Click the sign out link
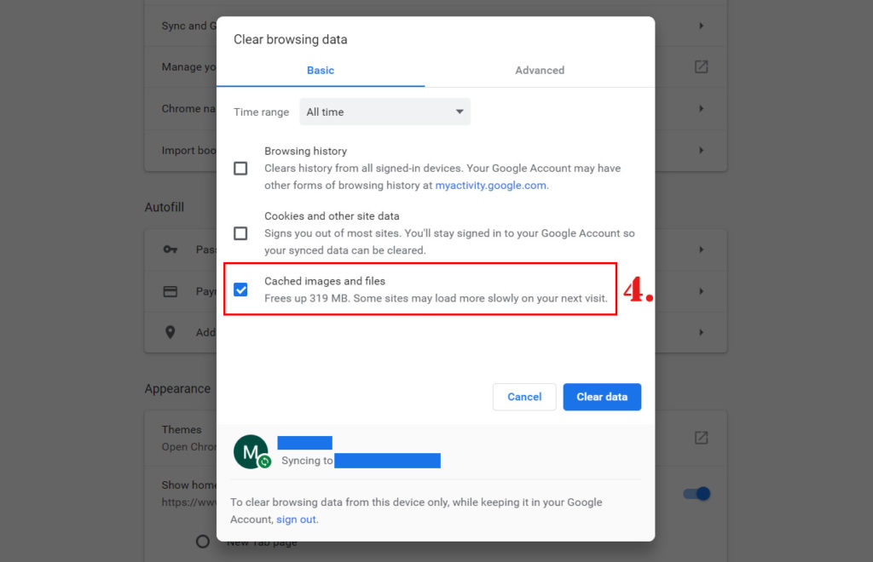 [x=295, y=519]
